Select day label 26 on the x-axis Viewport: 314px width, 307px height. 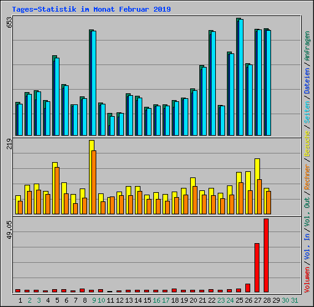coord(248,300)
